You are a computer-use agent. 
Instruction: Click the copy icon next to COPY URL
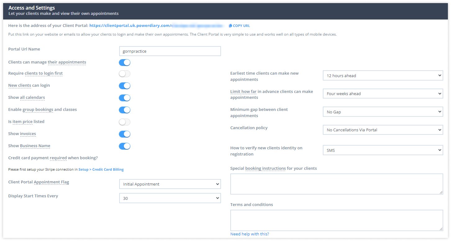[x=230, y=26]
